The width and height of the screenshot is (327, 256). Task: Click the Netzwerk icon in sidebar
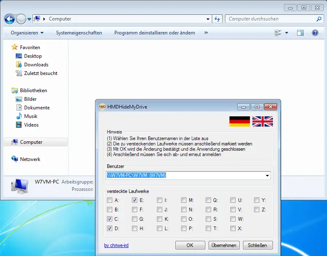[15, 159]
